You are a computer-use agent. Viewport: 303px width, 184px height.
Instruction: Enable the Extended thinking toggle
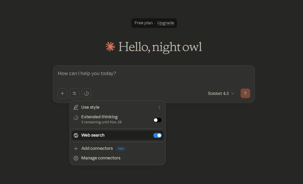click(157, 120)
